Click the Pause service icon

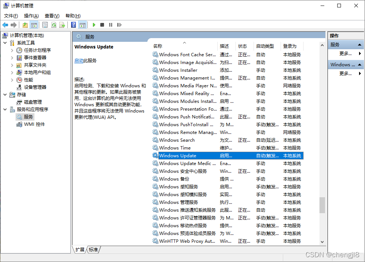coord(111,25)
